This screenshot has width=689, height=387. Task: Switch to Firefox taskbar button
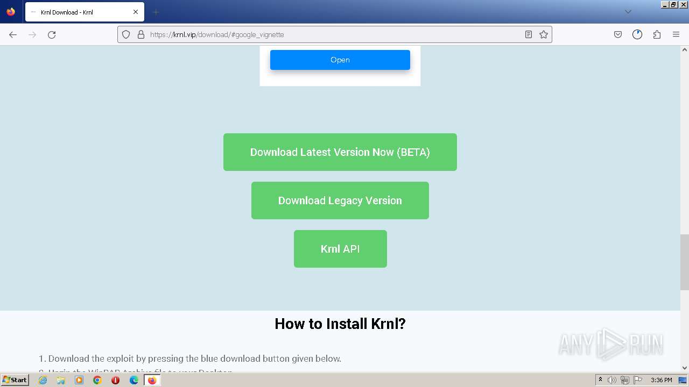coord(152,380)
